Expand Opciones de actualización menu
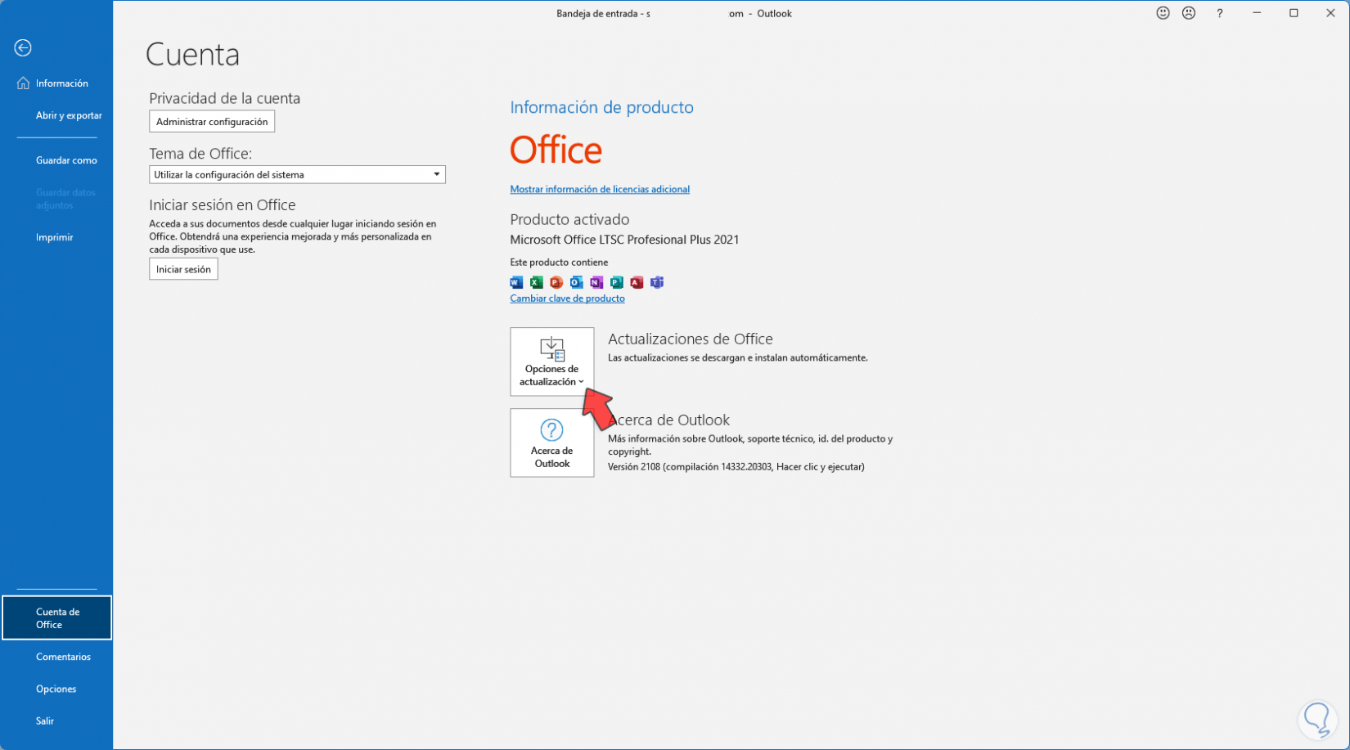This screenshot has width=1350, height=750. coord(552,362)
